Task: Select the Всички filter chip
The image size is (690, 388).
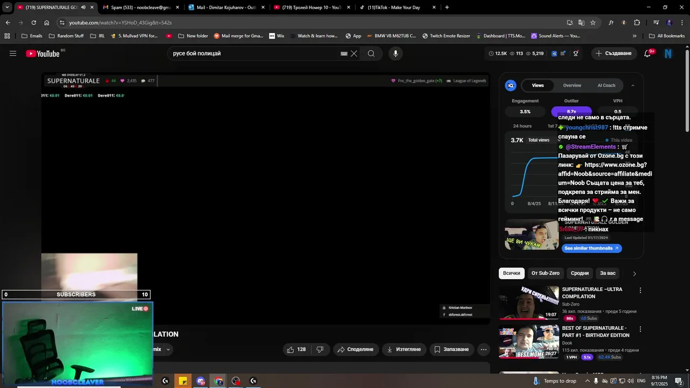Action: pyautogui.click(x=512, y=273)
